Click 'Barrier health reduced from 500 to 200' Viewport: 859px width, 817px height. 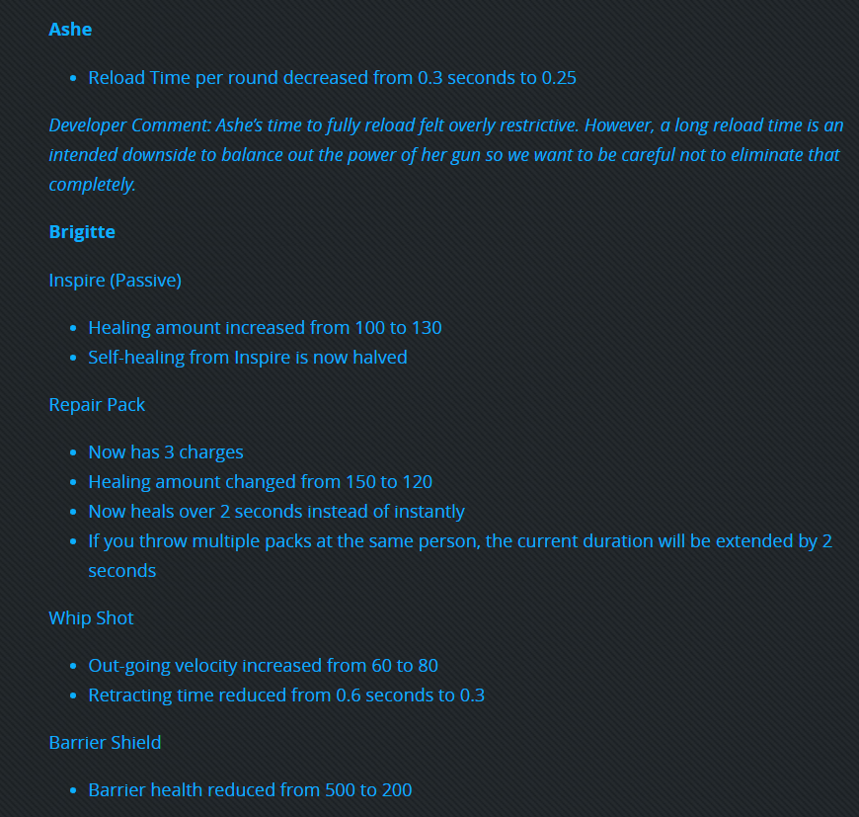click(250, 789)
